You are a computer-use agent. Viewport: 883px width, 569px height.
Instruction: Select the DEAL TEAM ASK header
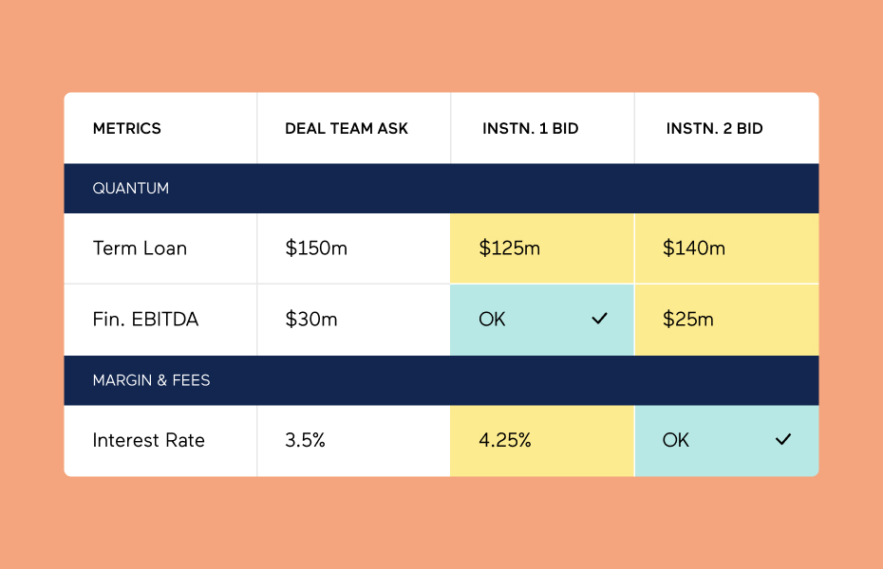(347, 129)
